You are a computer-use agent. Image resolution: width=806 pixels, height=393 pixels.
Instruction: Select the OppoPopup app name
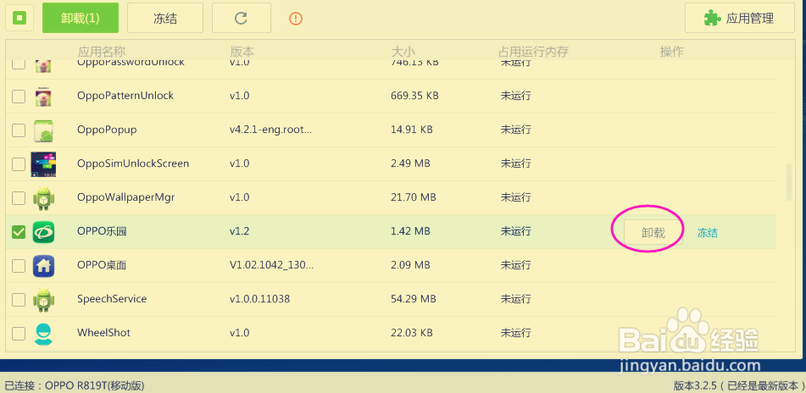click(x=107, y=130)
